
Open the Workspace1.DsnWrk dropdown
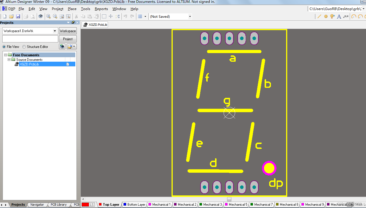pyautogui.click(x=54, y=31)
